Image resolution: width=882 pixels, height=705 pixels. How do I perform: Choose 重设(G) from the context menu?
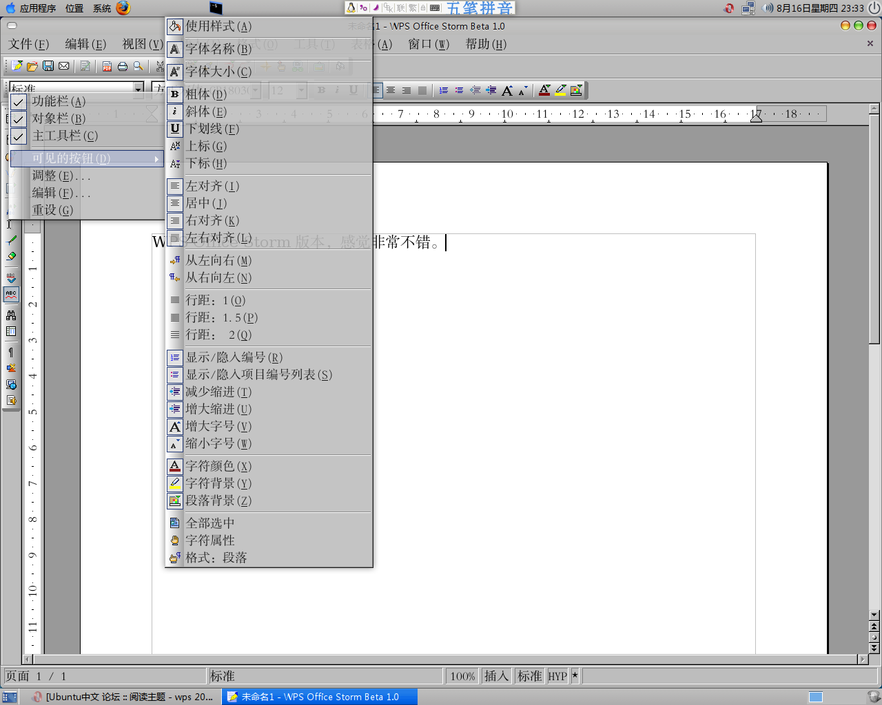pos(86,210)
